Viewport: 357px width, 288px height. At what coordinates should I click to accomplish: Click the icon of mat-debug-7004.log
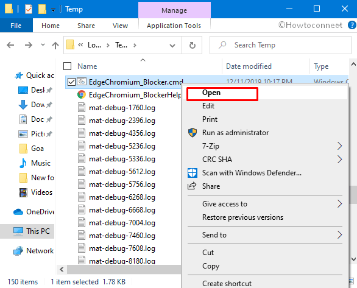click(82, 222)
